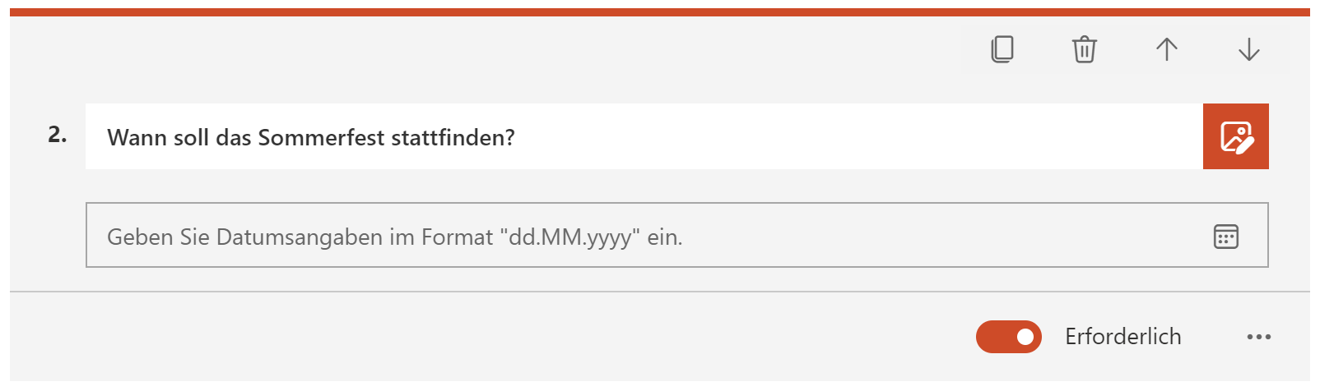Show additional options next to Erforderlich
The height and width of the screenshot is (391, 1320).
tap(1259, 337)
